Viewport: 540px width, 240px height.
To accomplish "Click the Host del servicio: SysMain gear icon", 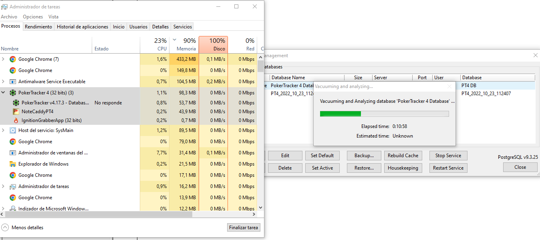I will tap(13, 130).
